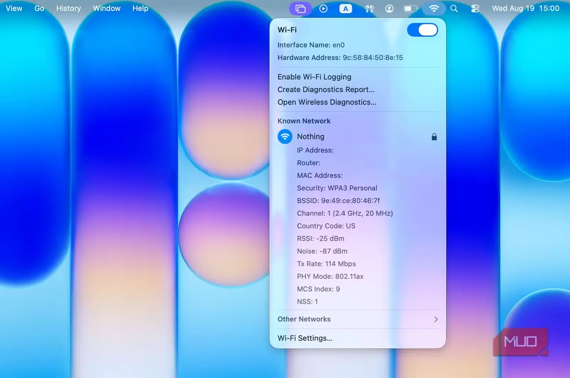The image size is (570, 378).
Task: Click the Wi-Fi icon in the menu bar
Action: pyautogui.click(x=434, y=9)
